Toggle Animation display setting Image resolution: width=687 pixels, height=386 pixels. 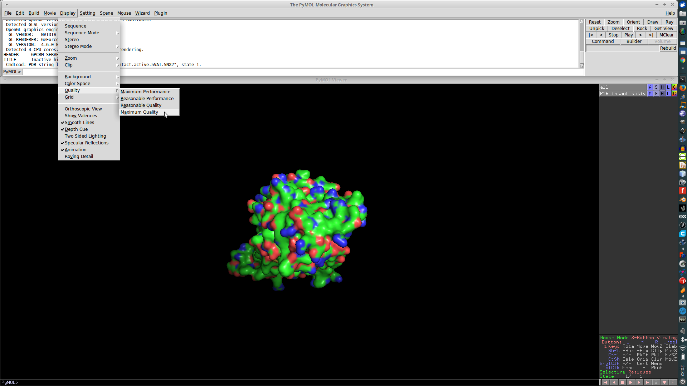75,149
